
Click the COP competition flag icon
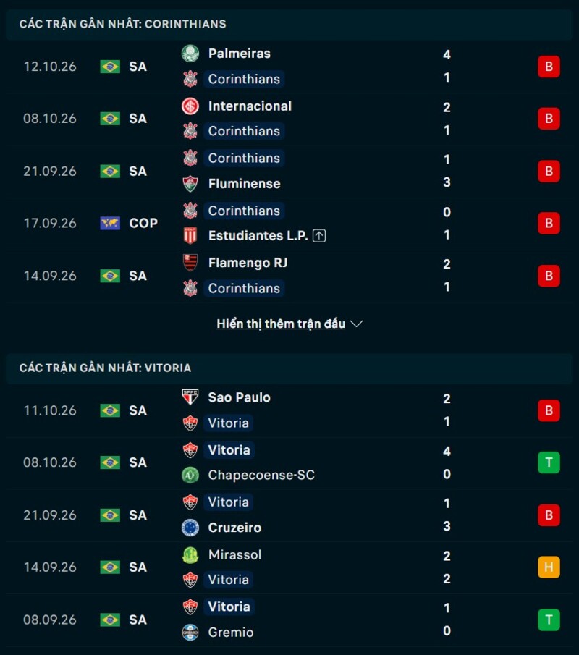(x=110, y=223)
